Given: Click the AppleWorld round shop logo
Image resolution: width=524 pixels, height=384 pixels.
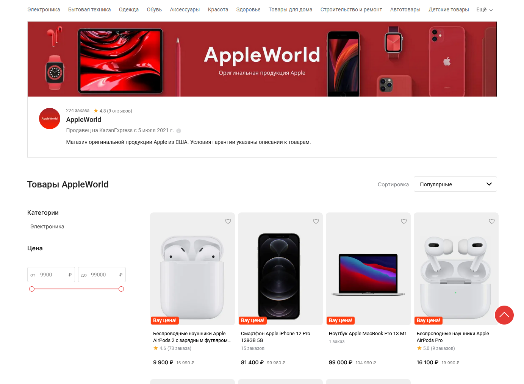Looking at the screenshot, I should point(50,119).
